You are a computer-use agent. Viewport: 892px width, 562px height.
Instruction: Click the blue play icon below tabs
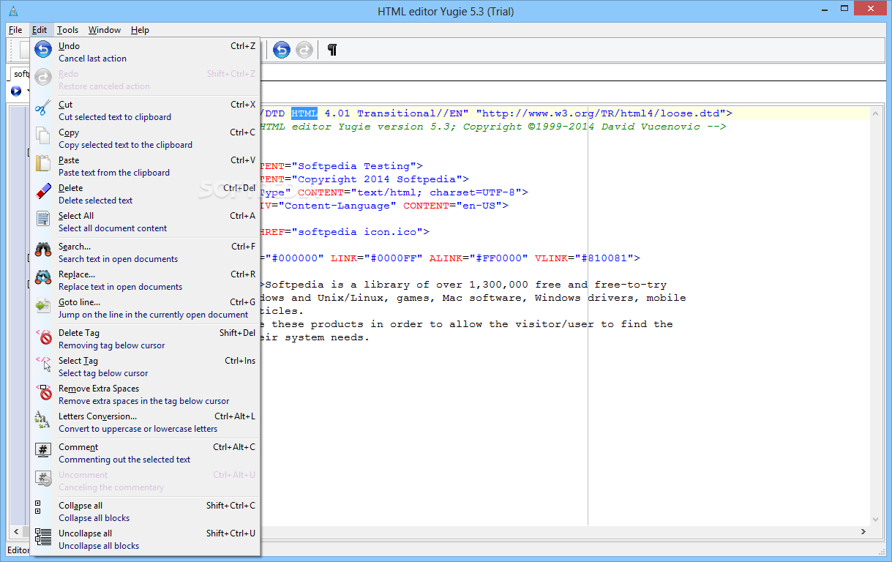tap(16, 91)
